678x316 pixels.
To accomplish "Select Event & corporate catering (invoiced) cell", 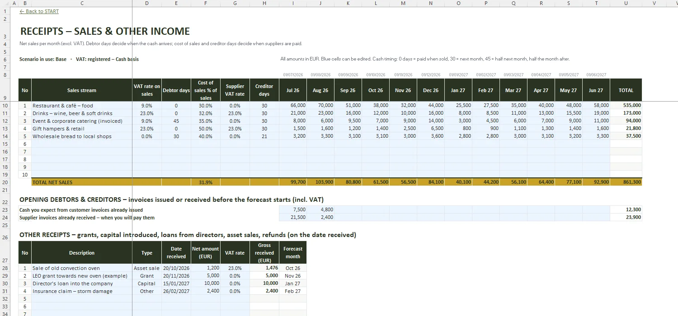I will tap(82, 121).
